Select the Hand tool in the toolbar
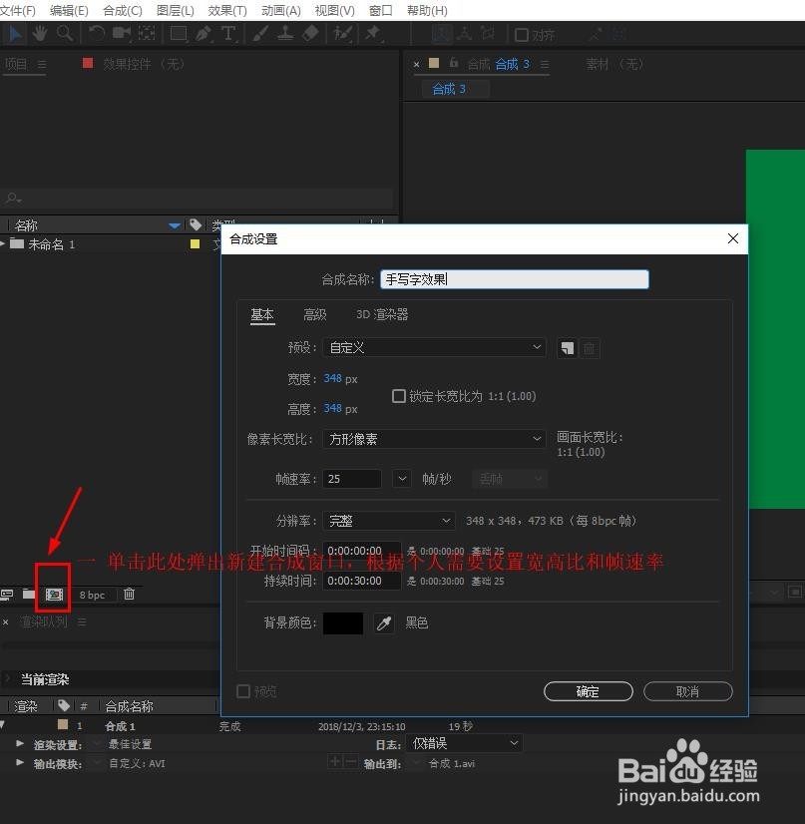This screenshot has height=824, width=805. [x=39, y=34]
